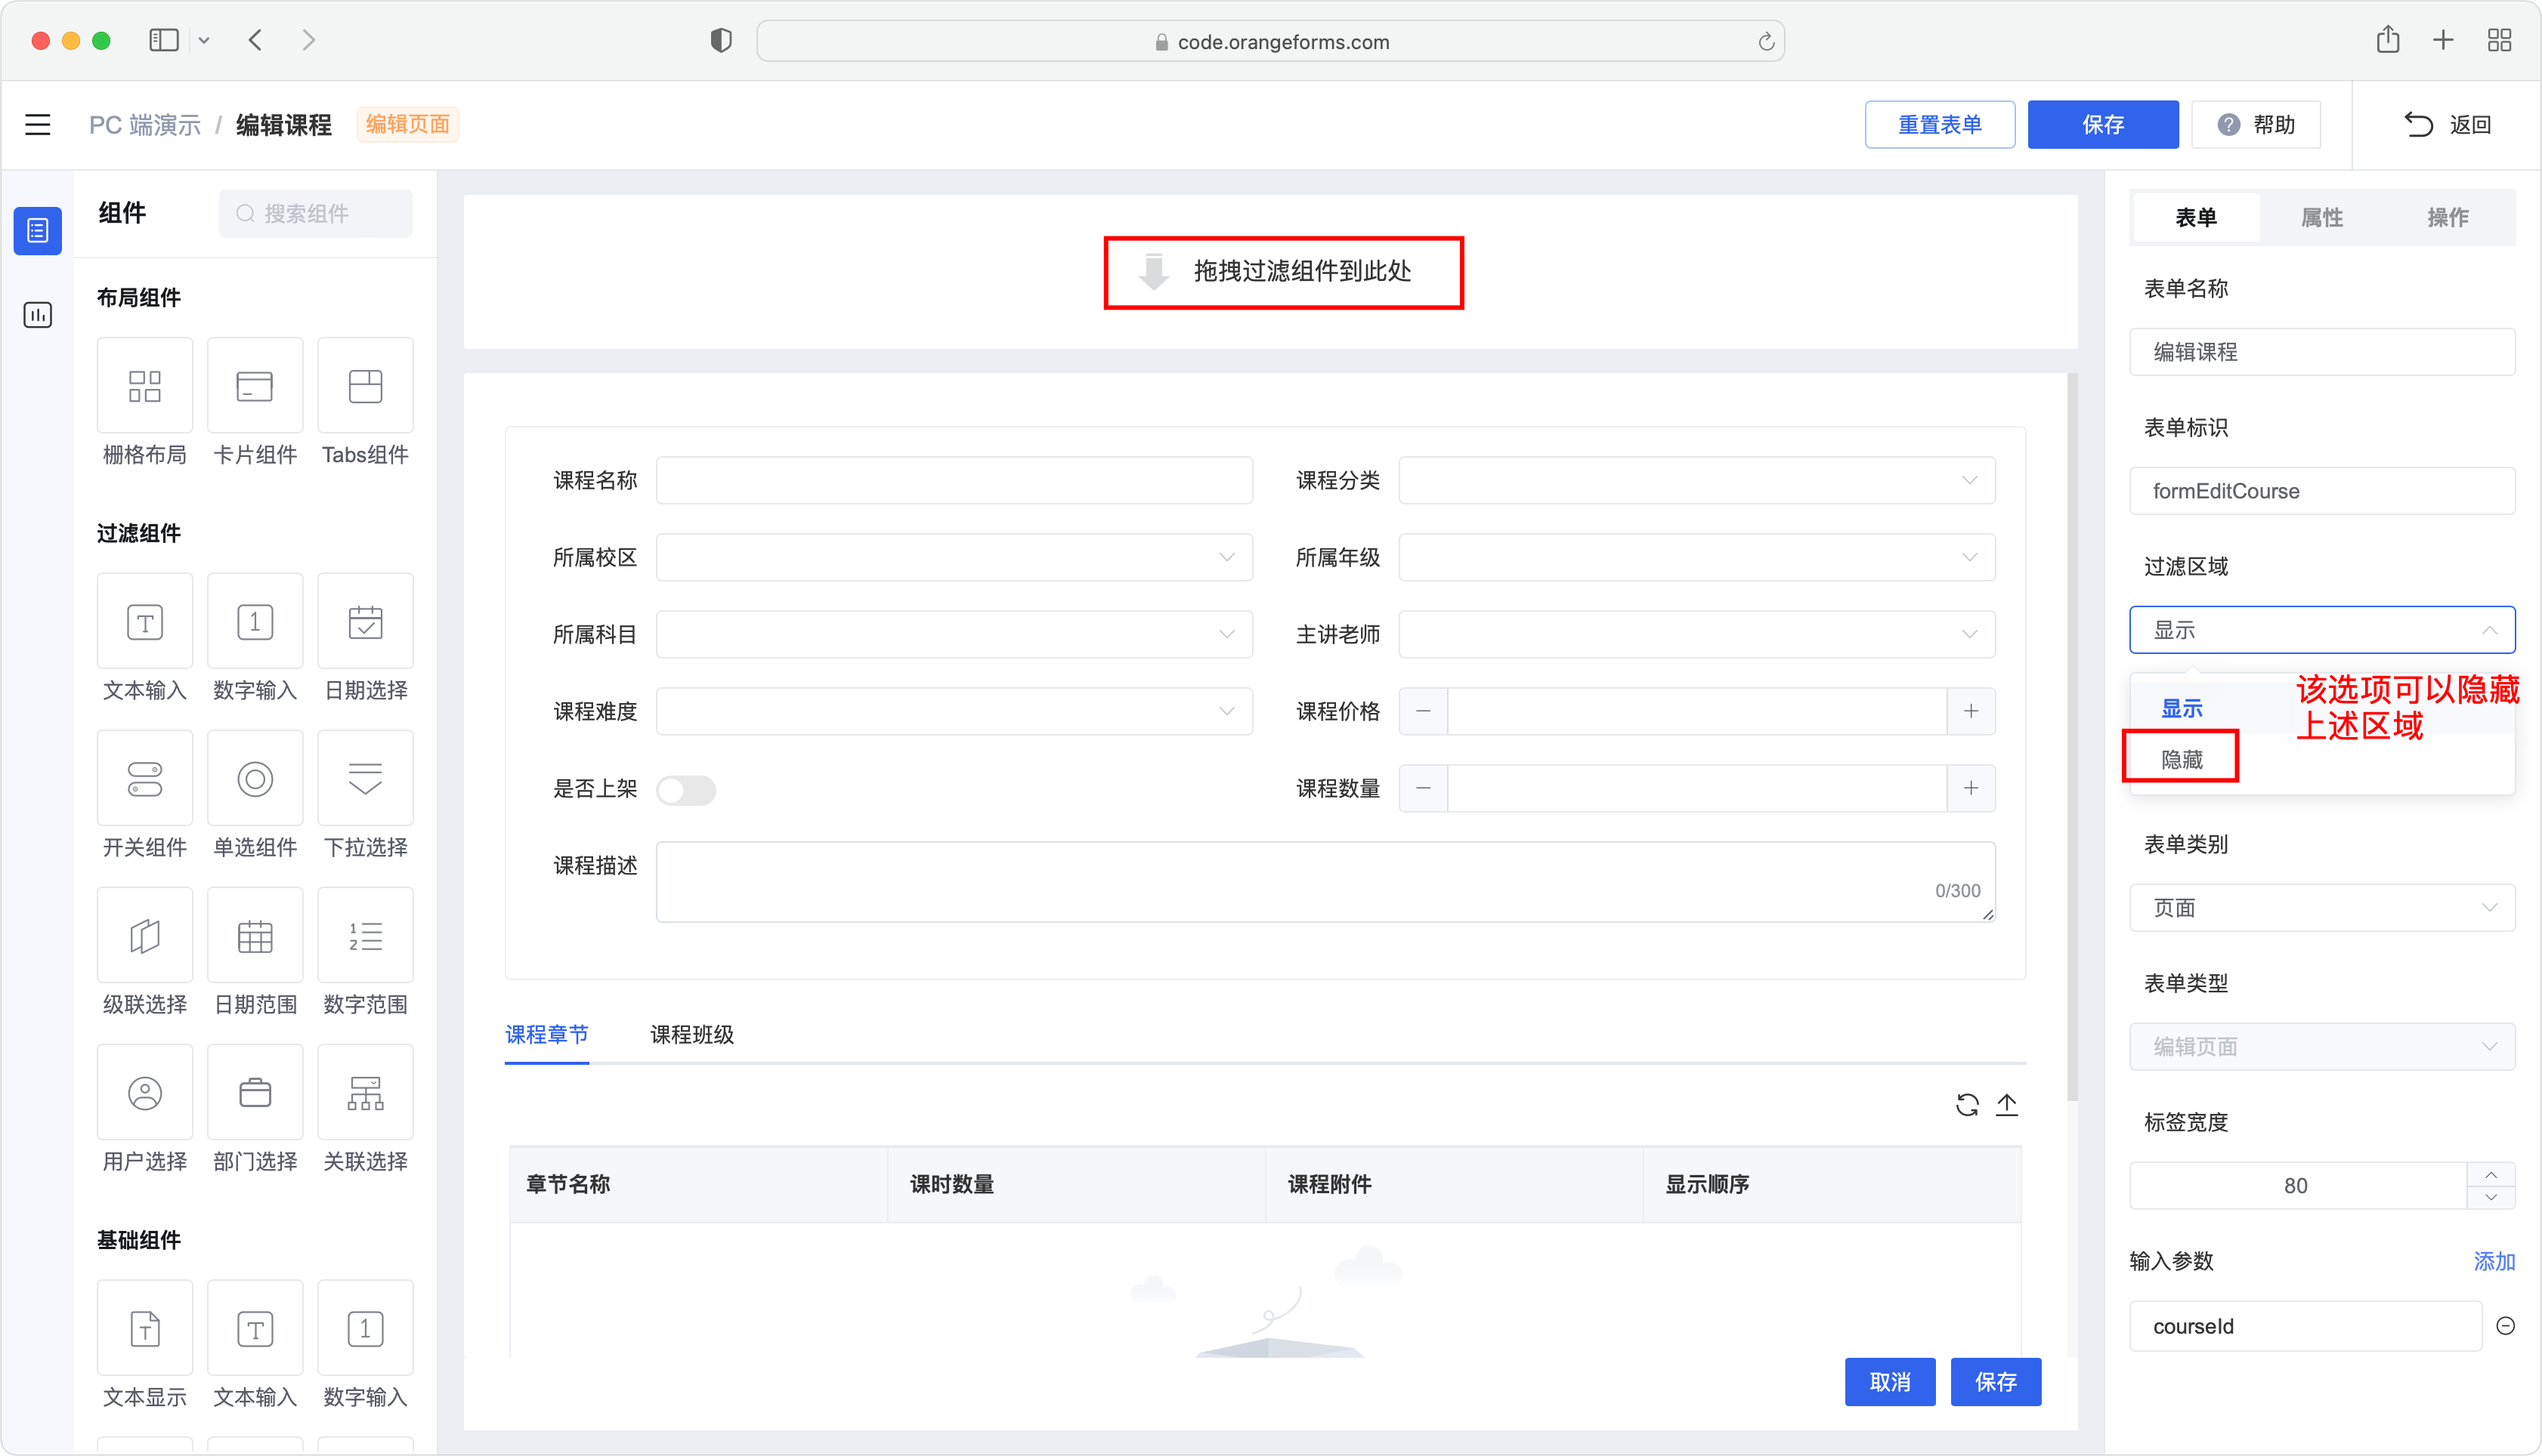Click the upload icon above table
Screen dimensions: 2542x1456
(x=2007, y=1105)
